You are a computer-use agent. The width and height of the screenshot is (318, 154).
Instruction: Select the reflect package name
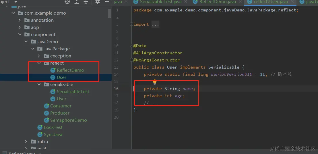57,63
